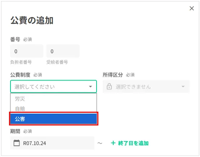Open the 選択してください combo box
200x157 pixels.
(54, 87)
